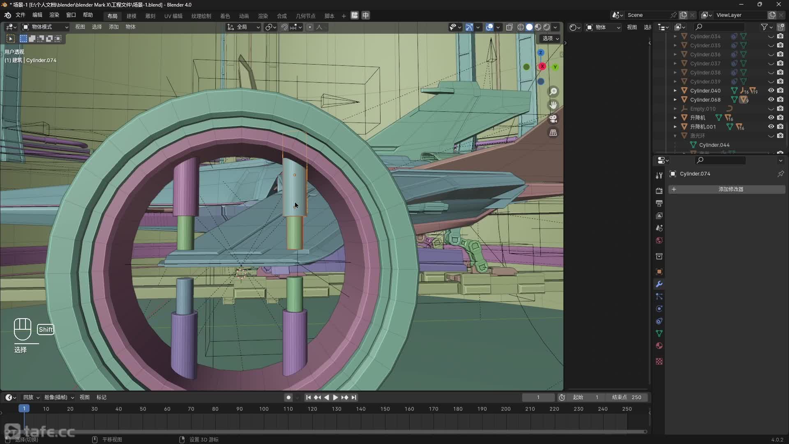This screenshot has height=444, width=789.
Task: Switch viewport to rendered shading
Action: [x=547, y=27]
